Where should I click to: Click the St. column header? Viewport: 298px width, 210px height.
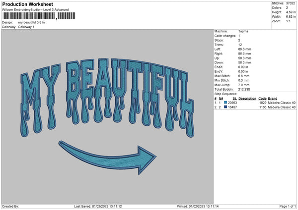coord(234,99)
